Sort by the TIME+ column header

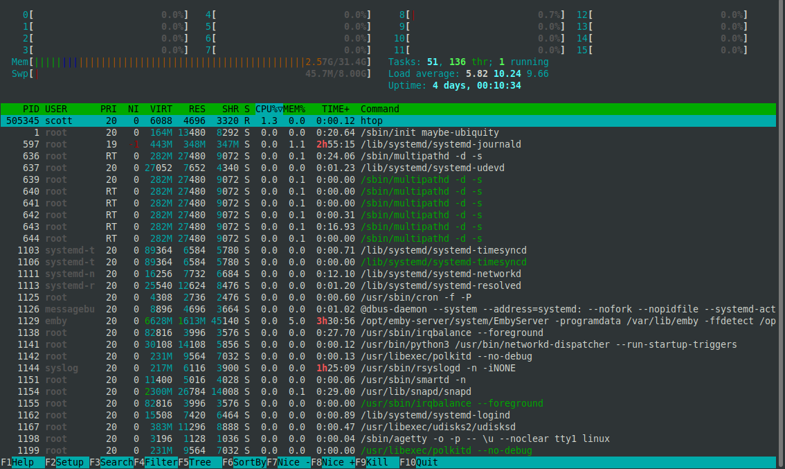(x=336, y=109)
